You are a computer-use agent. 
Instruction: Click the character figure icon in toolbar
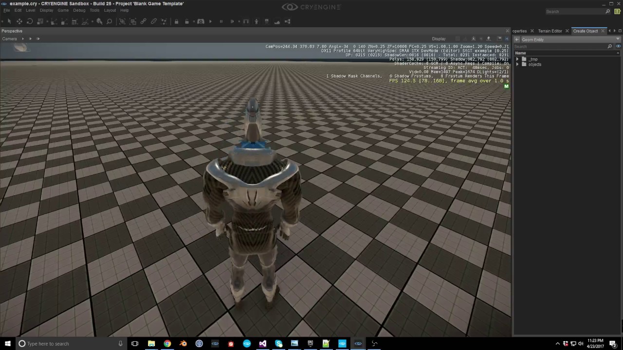tap(257, 21)
